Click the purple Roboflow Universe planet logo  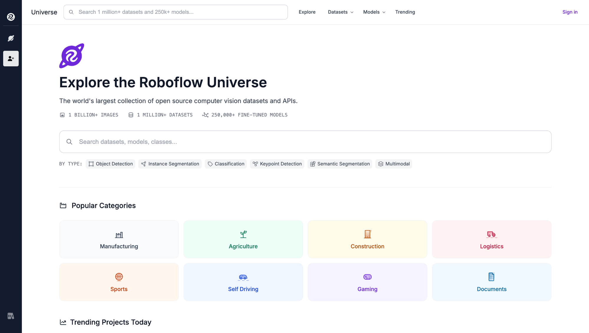pos(72,56)
